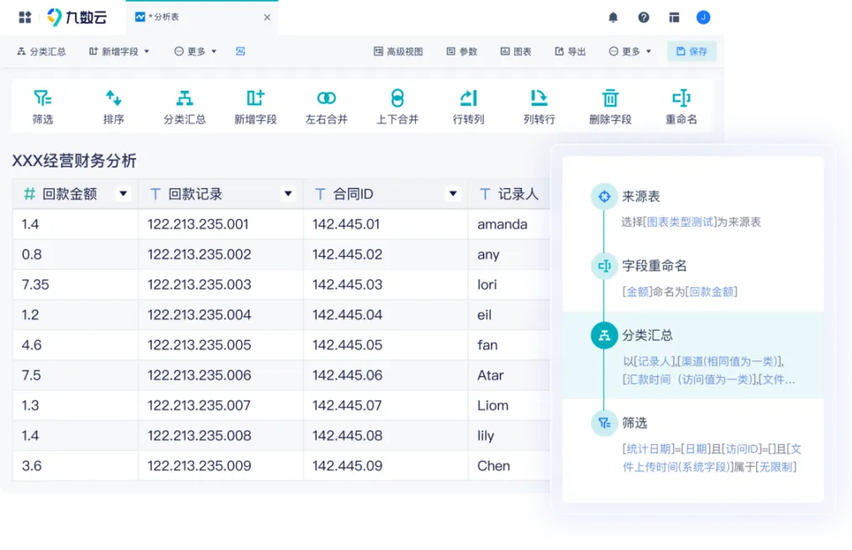Open the notifications bell icon

point(613,18)
